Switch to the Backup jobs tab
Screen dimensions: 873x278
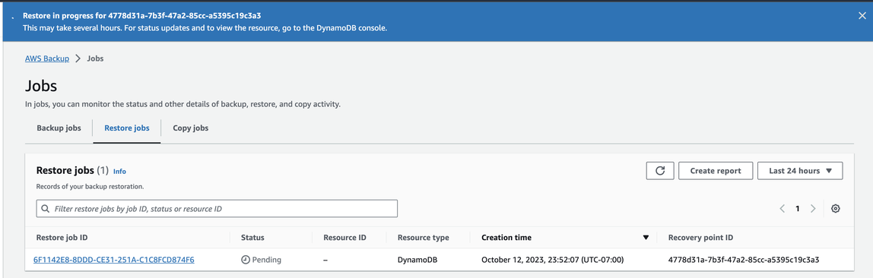pos(59,128)
